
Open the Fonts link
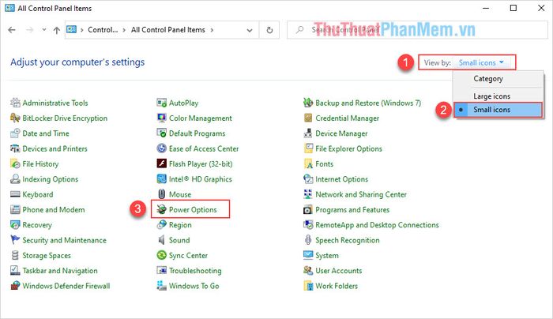324,164
